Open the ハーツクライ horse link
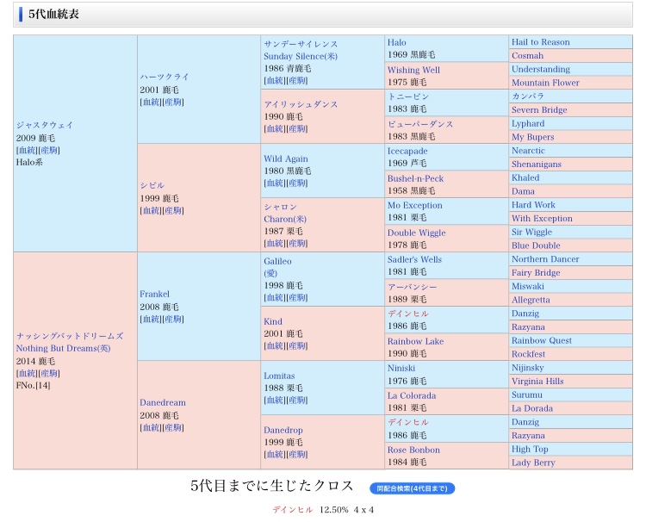Screen dimensions: 646x522 (x=164, y=77)
